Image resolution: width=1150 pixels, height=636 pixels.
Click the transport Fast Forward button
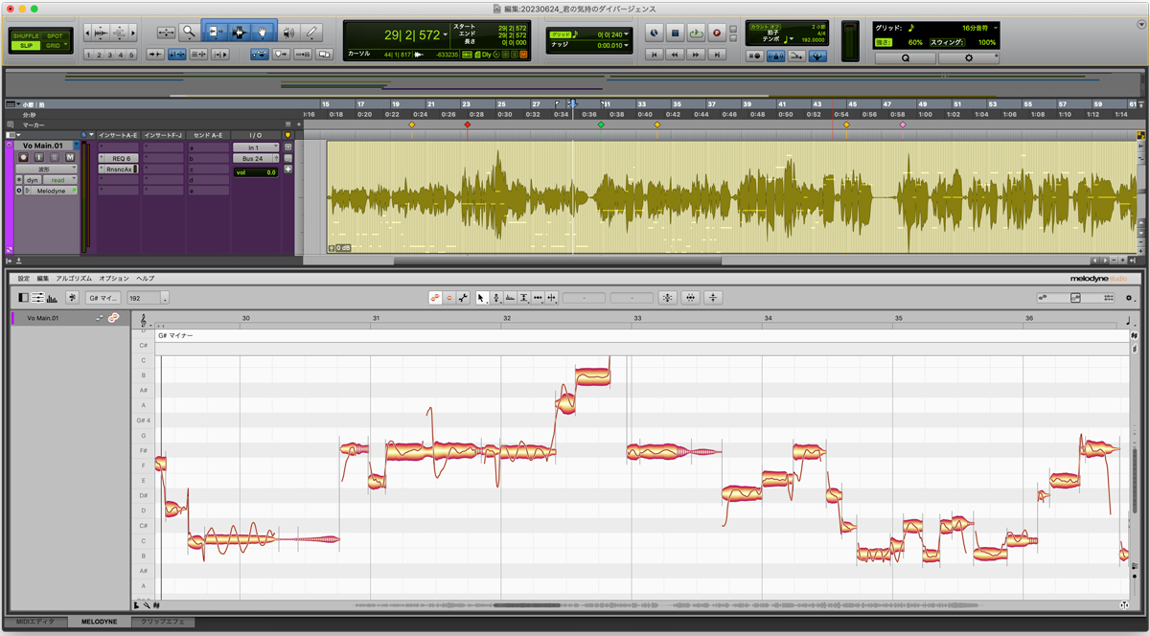click(x=696, y=56)
